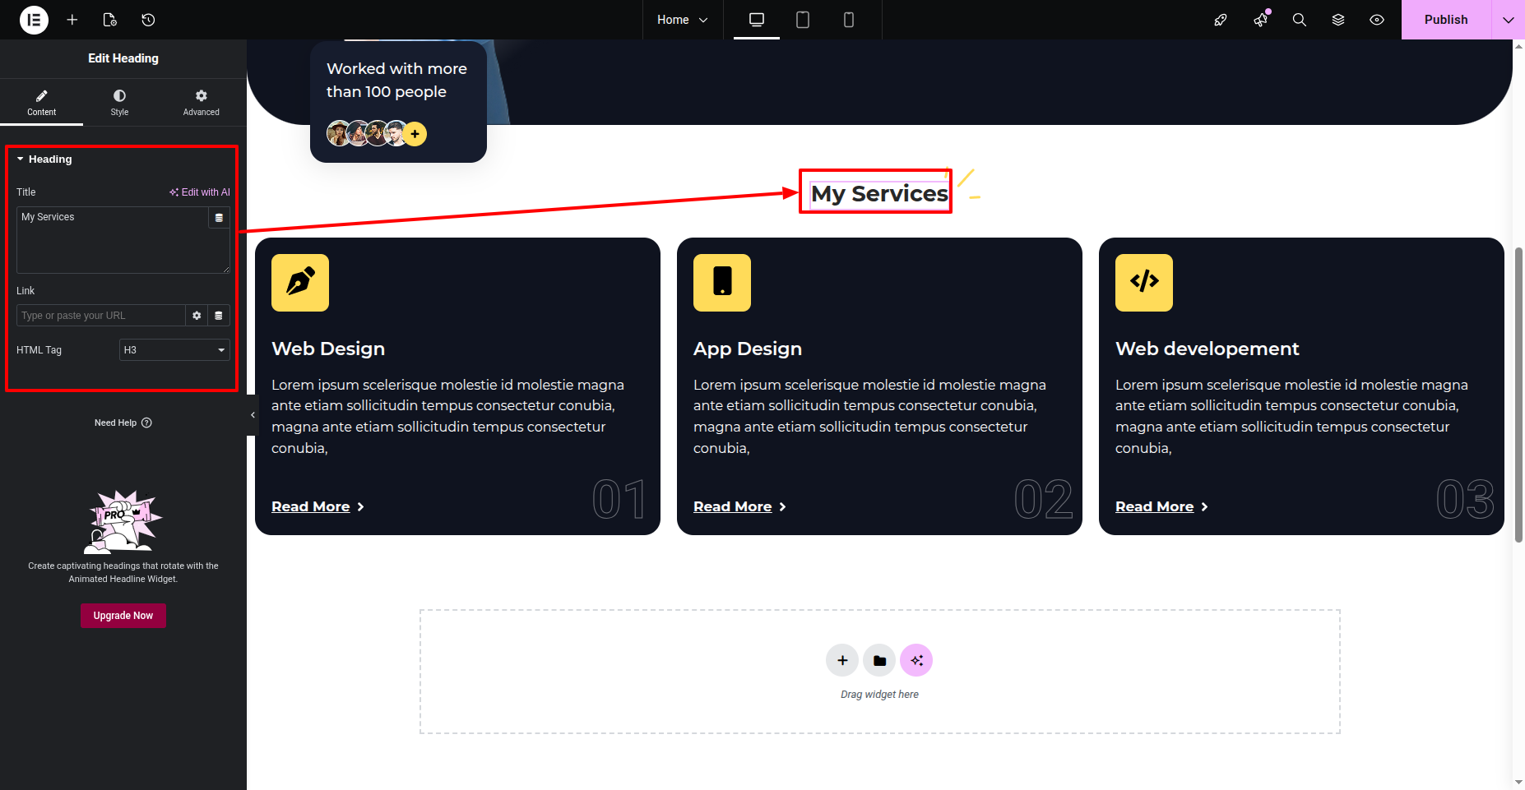This screenshot has height=790, width=1525.
Task: Open the revision History icon
Action: 148,20
